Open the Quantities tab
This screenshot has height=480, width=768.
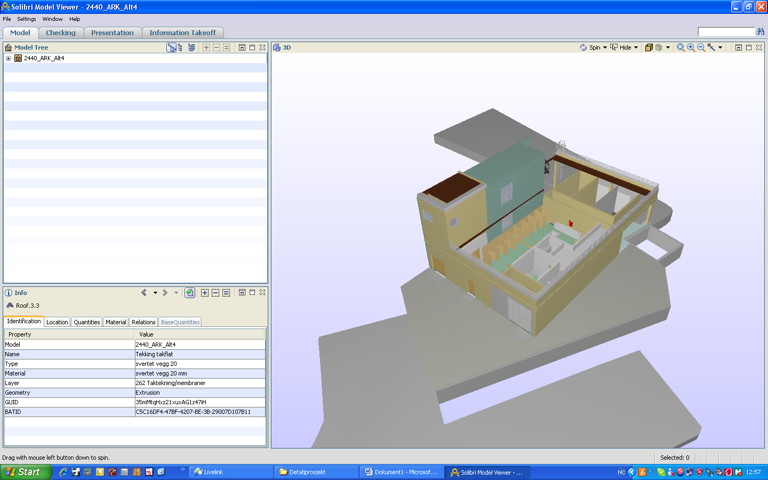pyautogui.click(x=86, y=322)
